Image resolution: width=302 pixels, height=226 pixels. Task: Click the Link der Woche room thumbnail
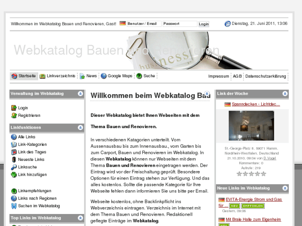[x=251, y=126]
